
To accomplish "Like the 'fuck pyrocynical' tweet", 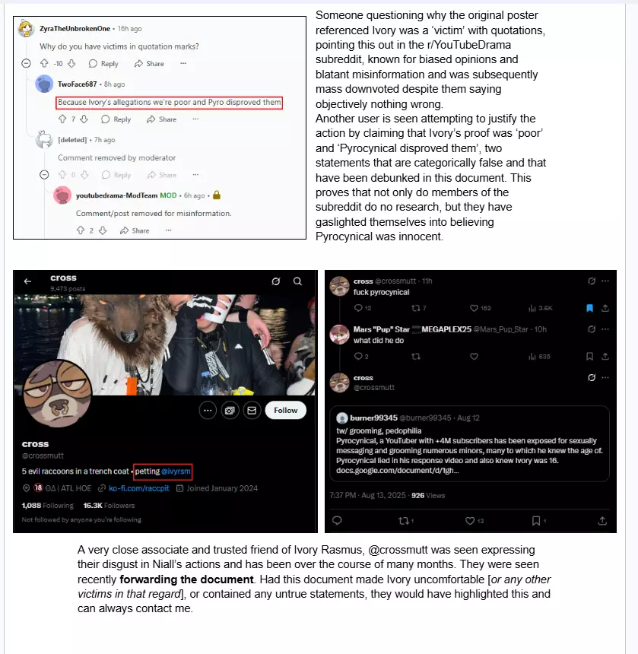I will (x=474, y=308).
